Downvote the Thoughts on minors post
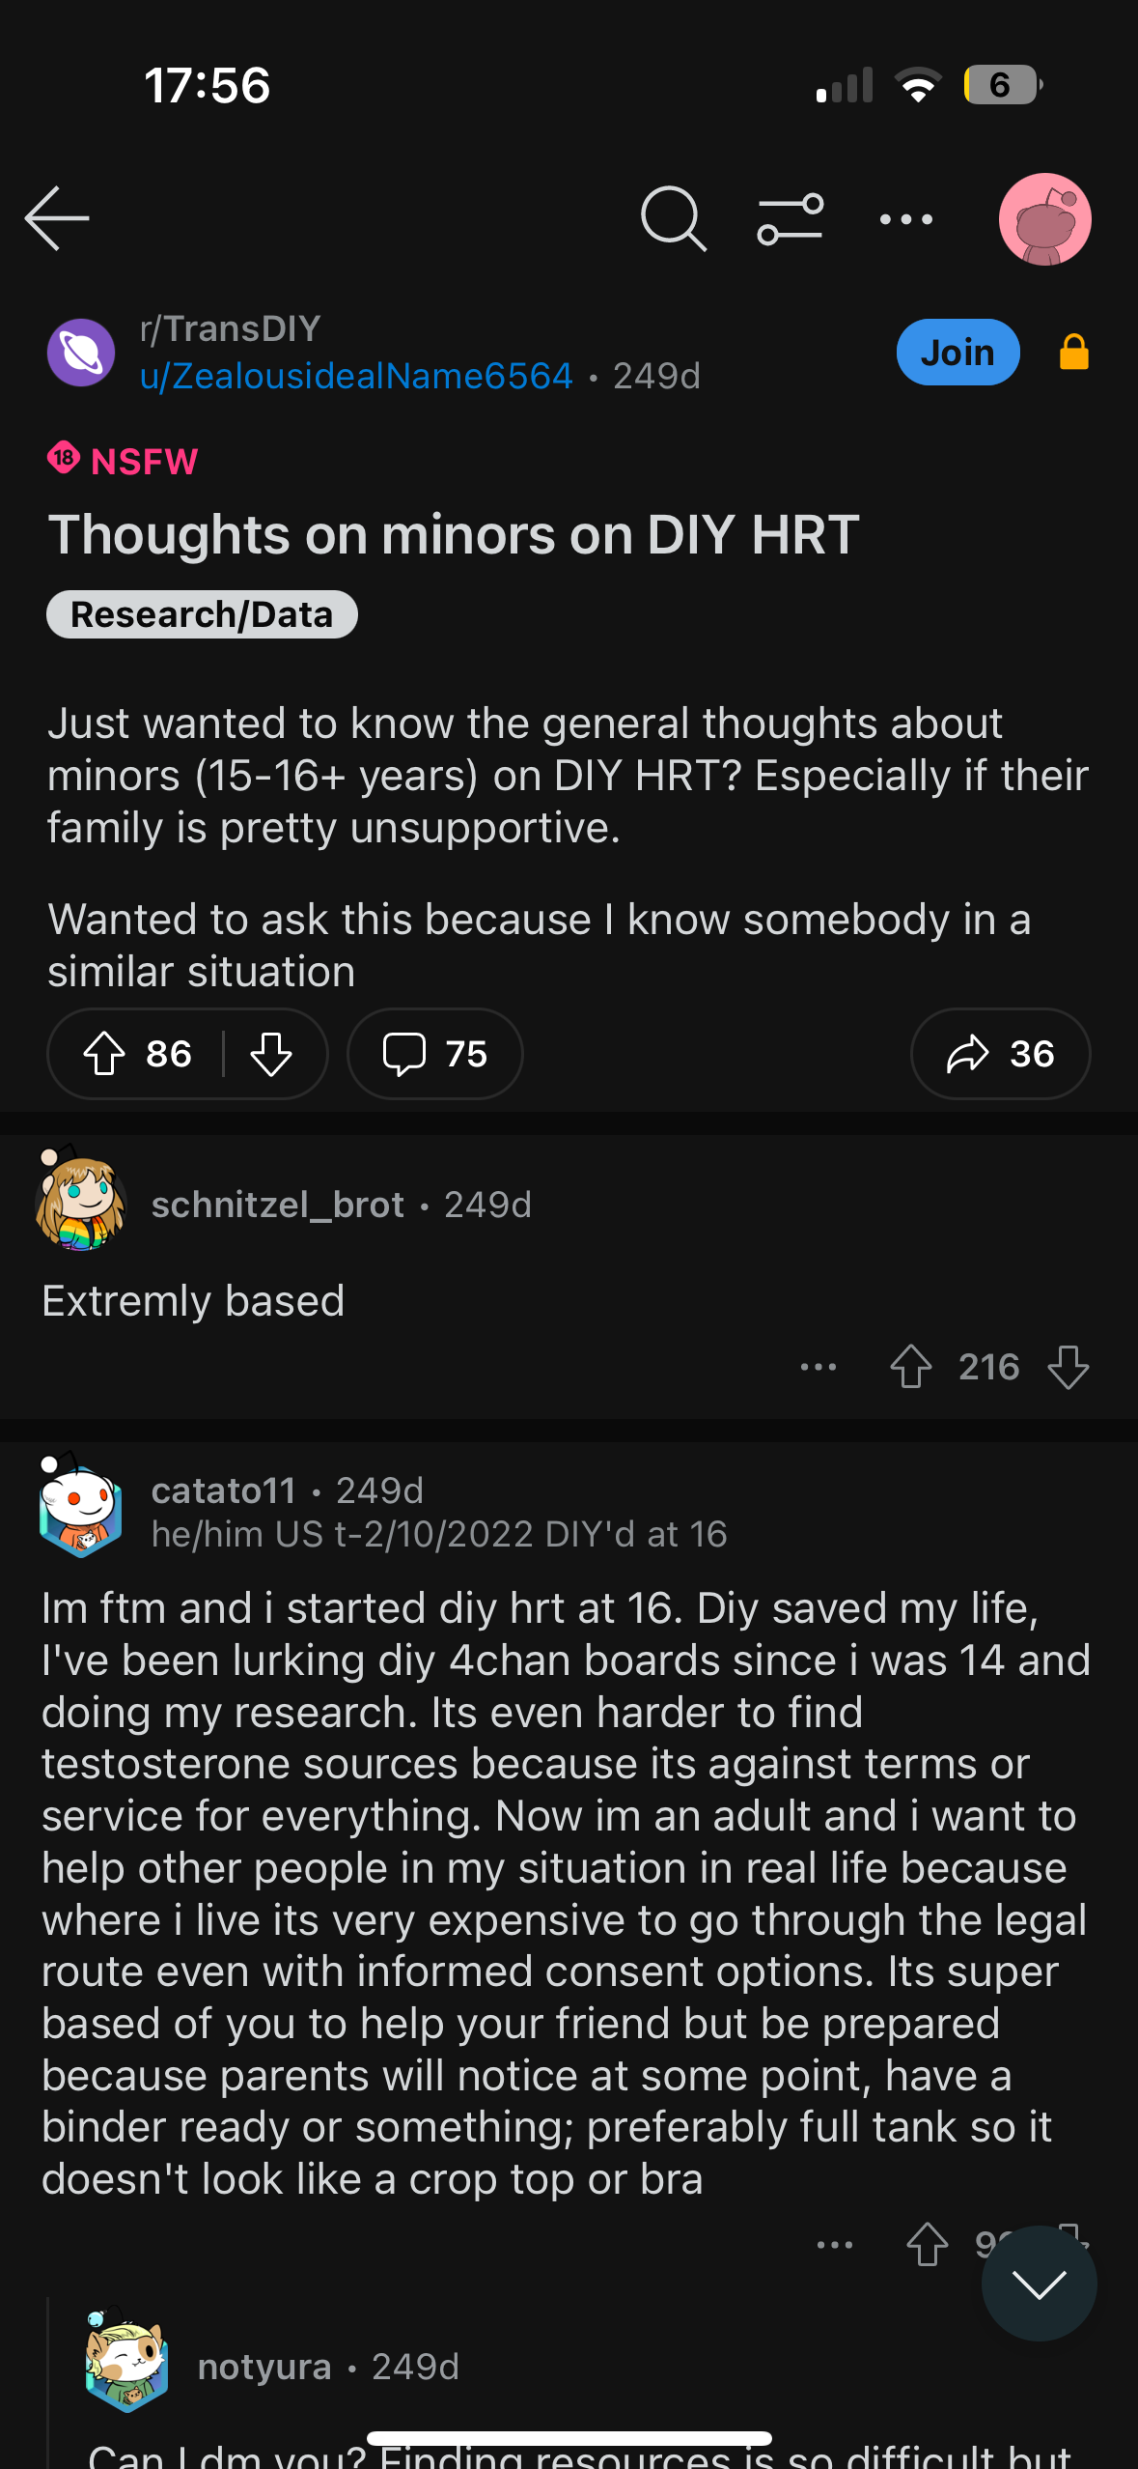Viewport: 1138px width, 2469px height. point(271,1054)
